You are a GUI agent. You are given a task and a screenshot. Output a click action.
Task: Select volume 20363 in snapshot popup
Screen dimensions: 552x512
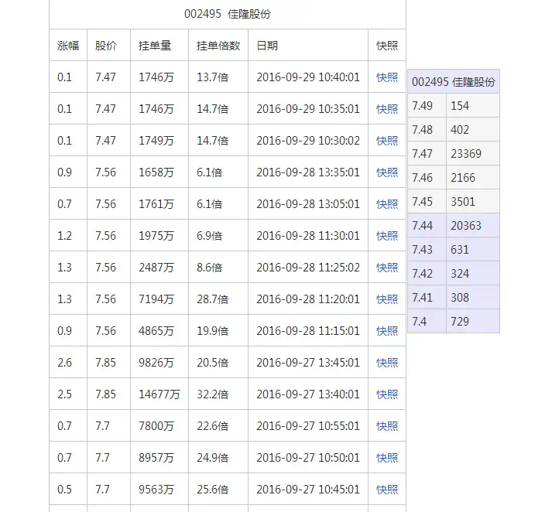coord(473,225)
